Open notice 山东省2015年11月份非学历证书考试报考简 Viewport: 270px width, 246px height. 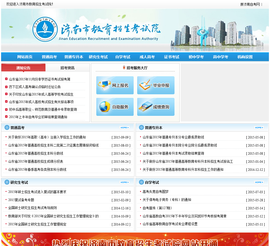pyautogui.click(x=40, y=79)
